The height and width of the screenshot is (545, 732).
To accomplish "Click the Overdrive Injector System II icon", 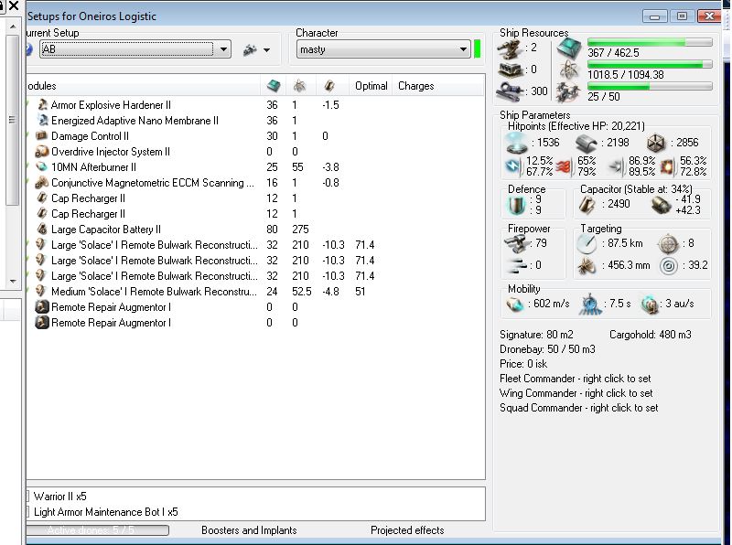I will click(42, 151).
